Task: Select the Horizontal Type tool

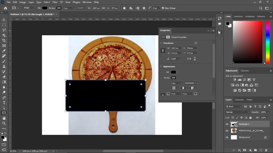Action: [4, 103]
